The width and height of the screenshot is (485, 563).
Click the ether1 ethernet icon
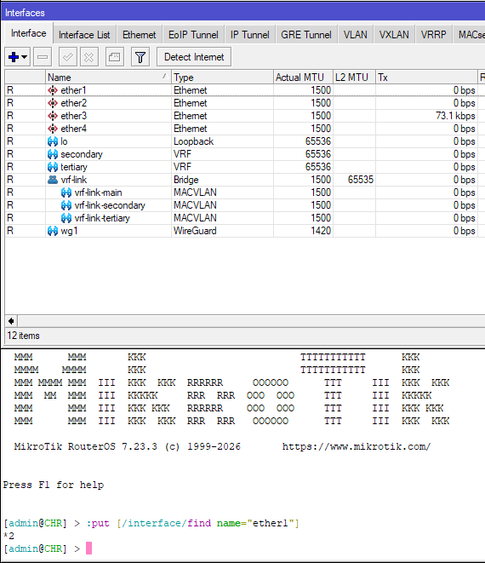tap(53, 90)
